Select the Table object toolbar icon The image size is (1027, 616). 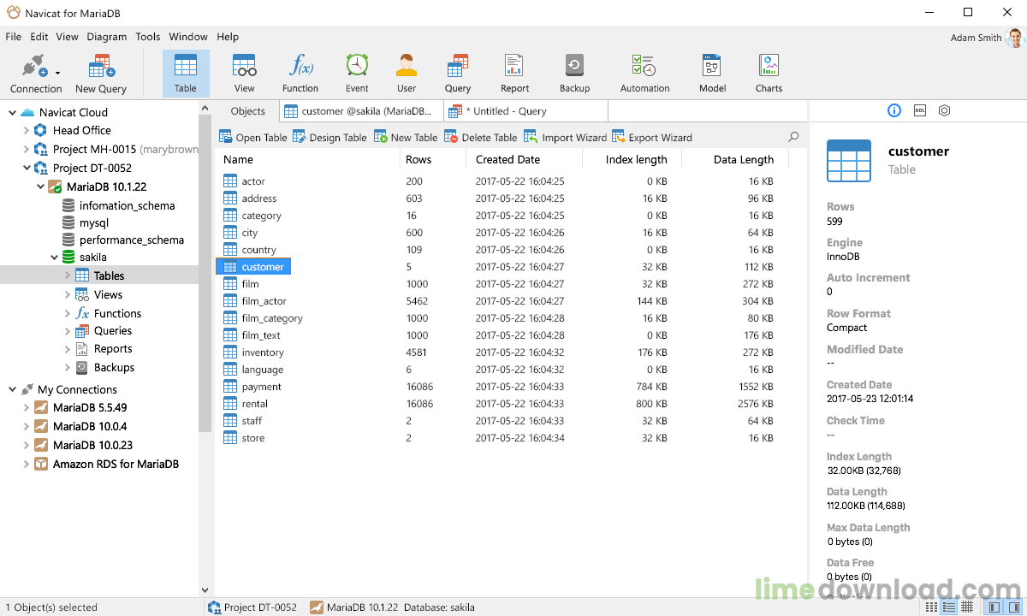coord(186,74)
